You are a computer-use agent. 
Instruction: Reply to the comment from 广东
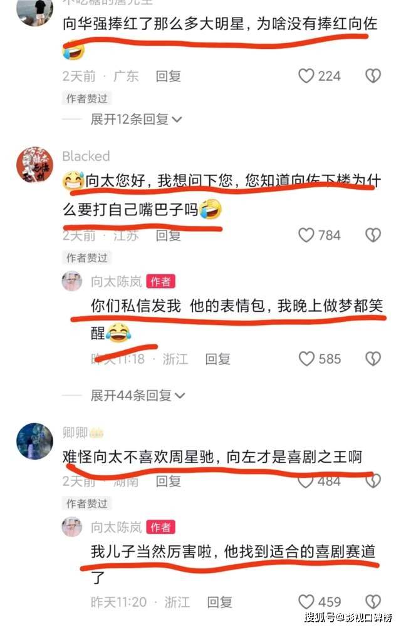[x=169, y=76]
